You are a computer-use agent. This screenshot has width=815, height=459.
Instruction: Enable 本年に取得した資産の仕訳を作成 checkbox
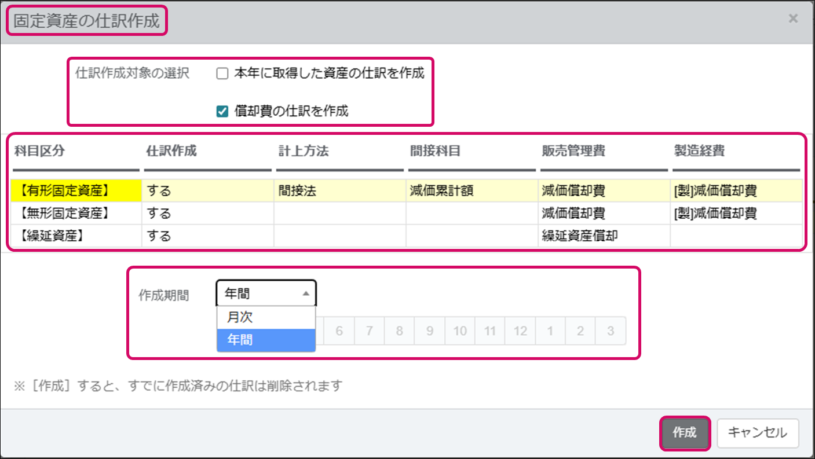point(222,74)
